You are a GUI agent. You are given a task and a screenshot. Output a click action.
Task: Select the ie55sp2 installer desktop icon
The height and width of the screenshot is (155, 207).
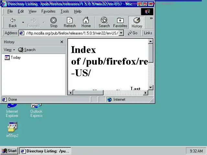tap(12, 130)
